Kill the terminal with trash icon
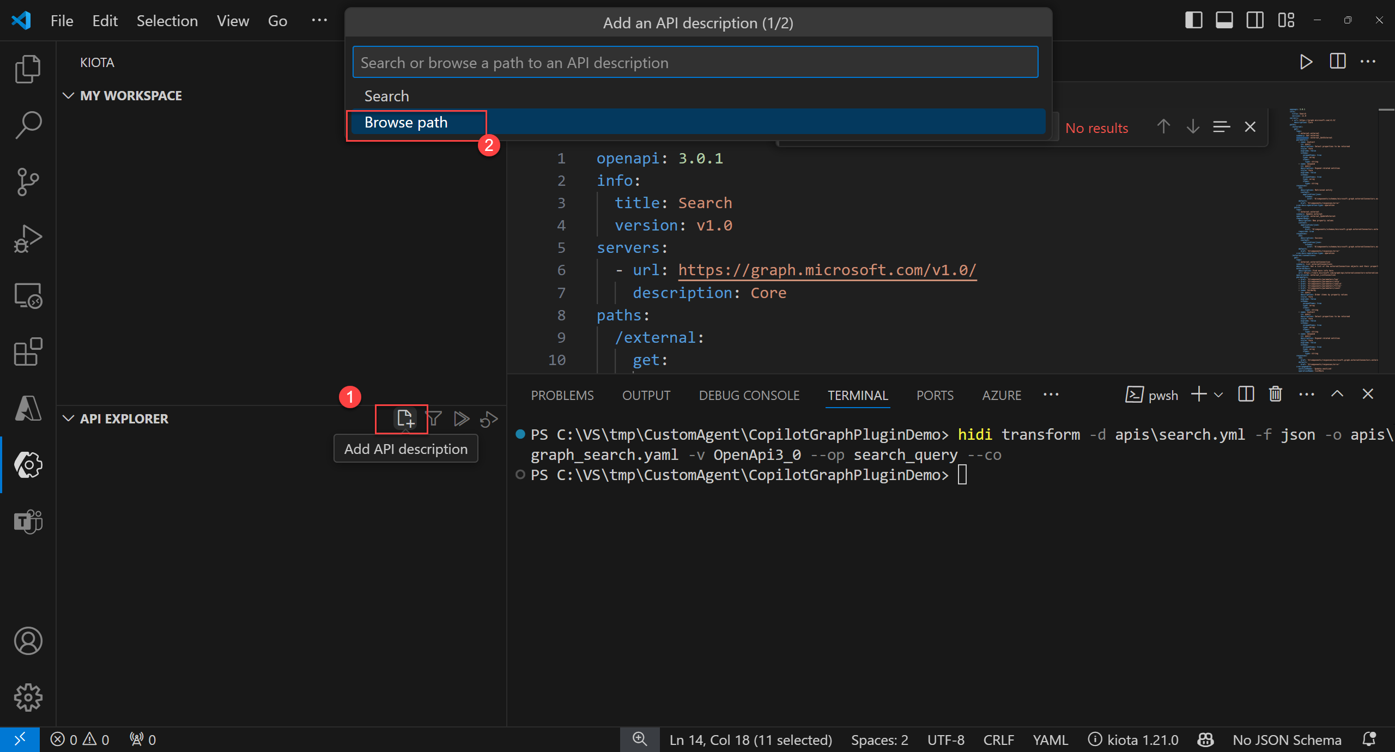Viewport: 1395px width, 752px height. tap(1275, 394)
